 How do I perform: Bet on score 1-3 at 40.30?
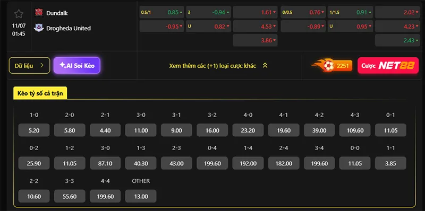[x=141, y=163]
